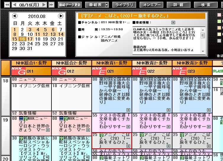This screenshot has height=161, width=223.
Task: Show previous month in calendar
Action: (x=15, y=16)
